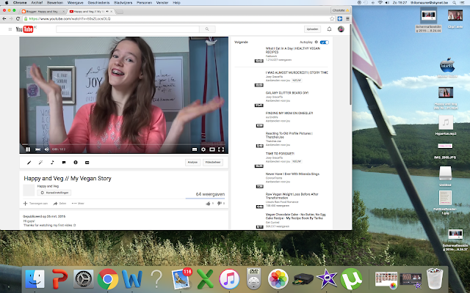Expand the Meer options menu
This screenshot has width=470, height=293.
point(78,204)
